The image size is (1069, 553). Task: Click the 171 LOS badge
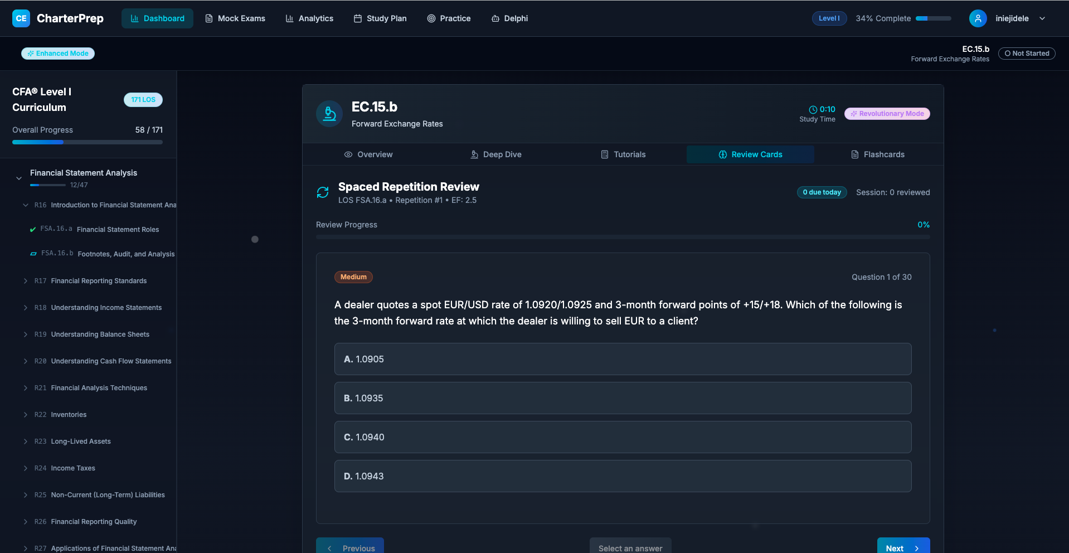coord(143,100)
